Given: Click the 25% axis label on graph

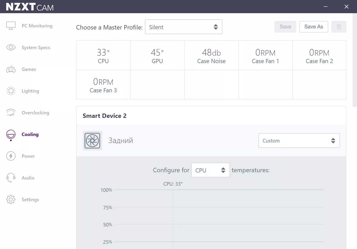Looking at the screenshot, I should pos(108,242).
